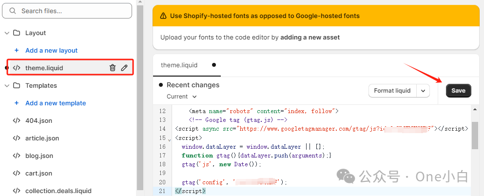Open the cart.json file
Image resolution: width=484 pixels, height=196 pixels.
(x=39, y=174)
